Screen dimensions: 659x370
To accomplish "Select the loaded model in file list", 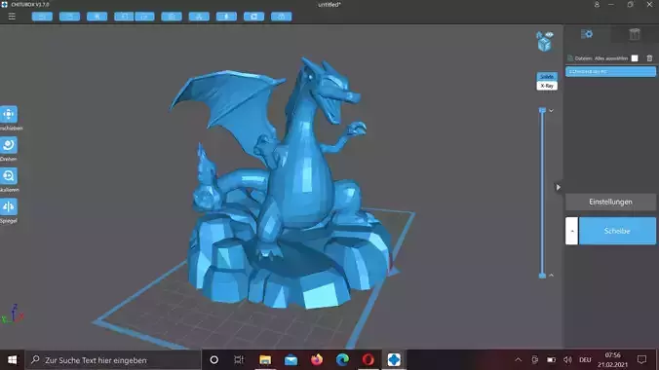I will (610, 72).
